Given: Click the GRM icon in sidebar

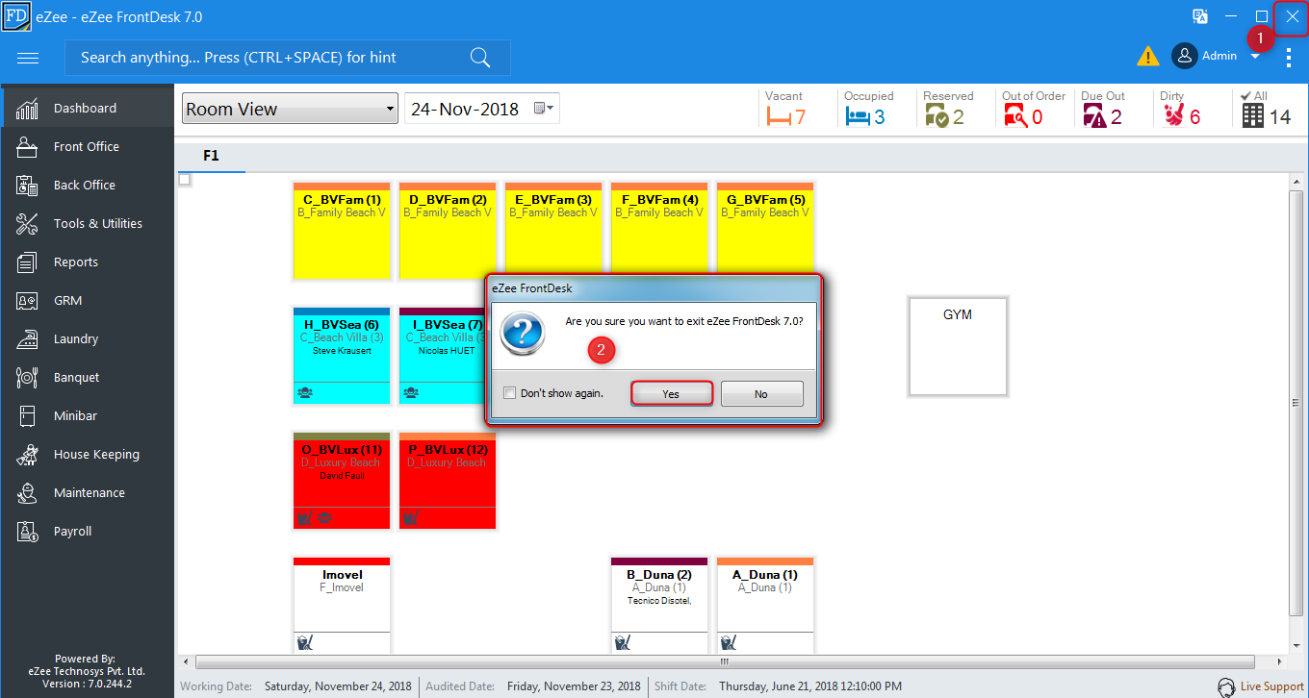Looking at the screenshot, I should point(27,301).
